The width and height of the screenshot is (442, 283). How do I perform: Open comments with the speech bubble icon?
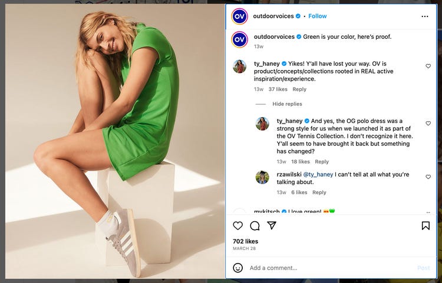click(x=255, y=226)
